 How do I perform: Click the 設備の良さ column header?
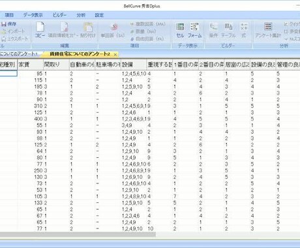point(263,65)
